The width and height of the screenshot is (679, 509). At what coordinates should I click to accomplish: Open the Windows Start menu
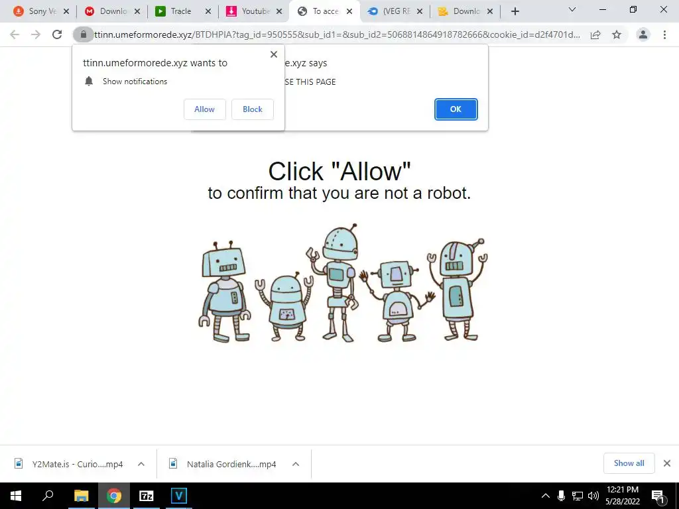[x=16, y=496]
